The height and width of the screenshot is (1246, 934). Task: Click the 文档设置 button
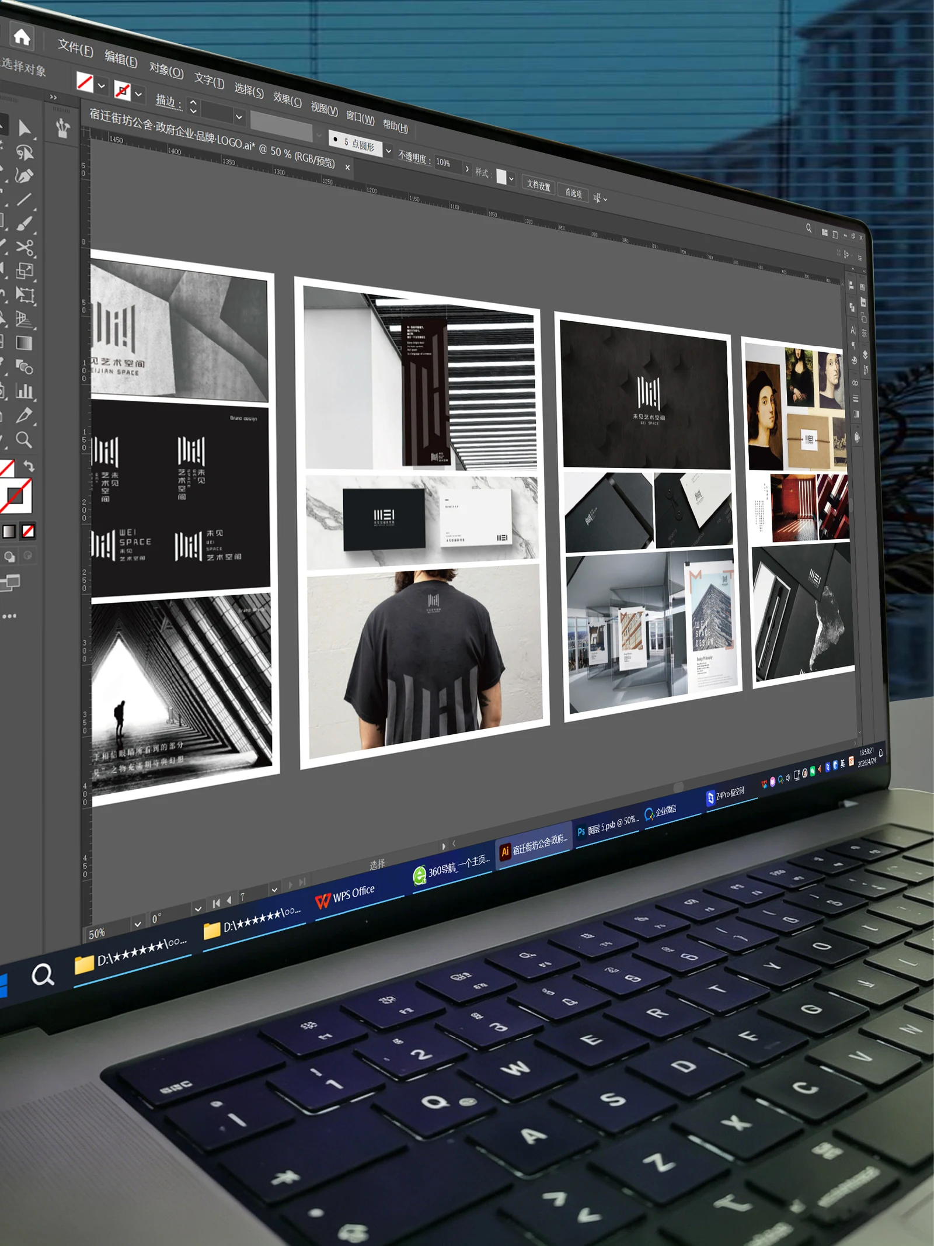538,186
